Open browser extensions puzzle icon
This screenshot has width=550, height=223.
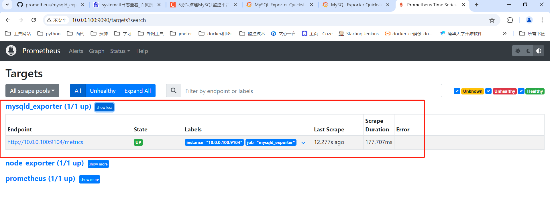[x=510, y=20]
